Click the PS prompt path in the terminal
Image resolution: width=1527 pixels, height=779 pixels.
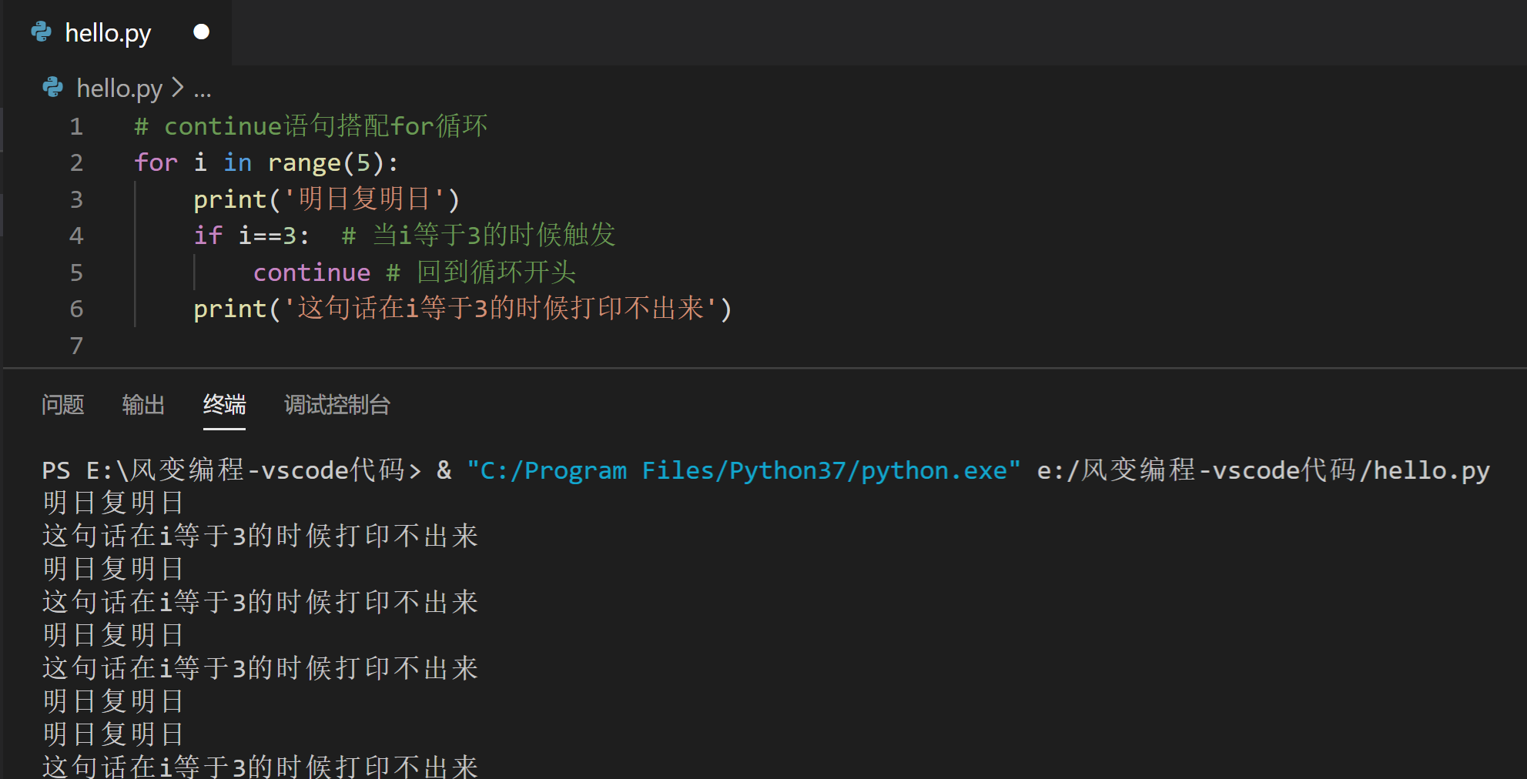[232, 470]
